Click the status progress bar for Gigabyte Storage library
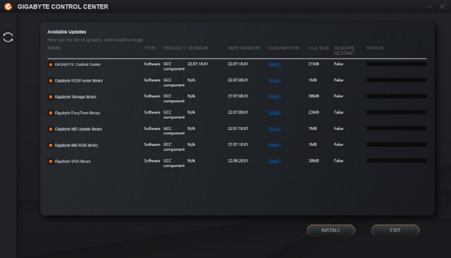 (x=396, y=96)
